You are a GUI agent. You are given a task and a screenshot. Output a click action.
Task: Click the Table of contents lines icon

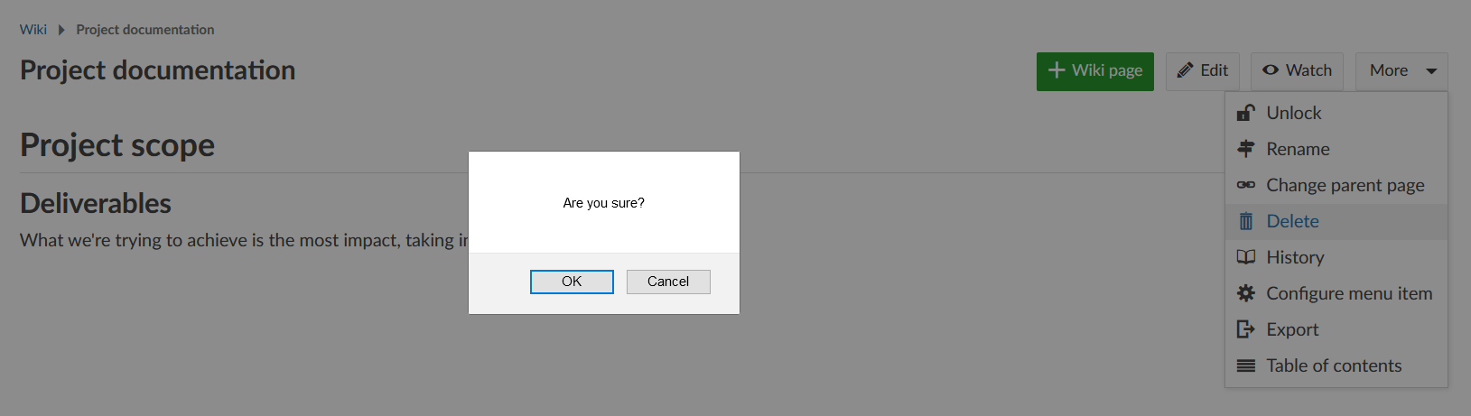tap(1246, 365)
